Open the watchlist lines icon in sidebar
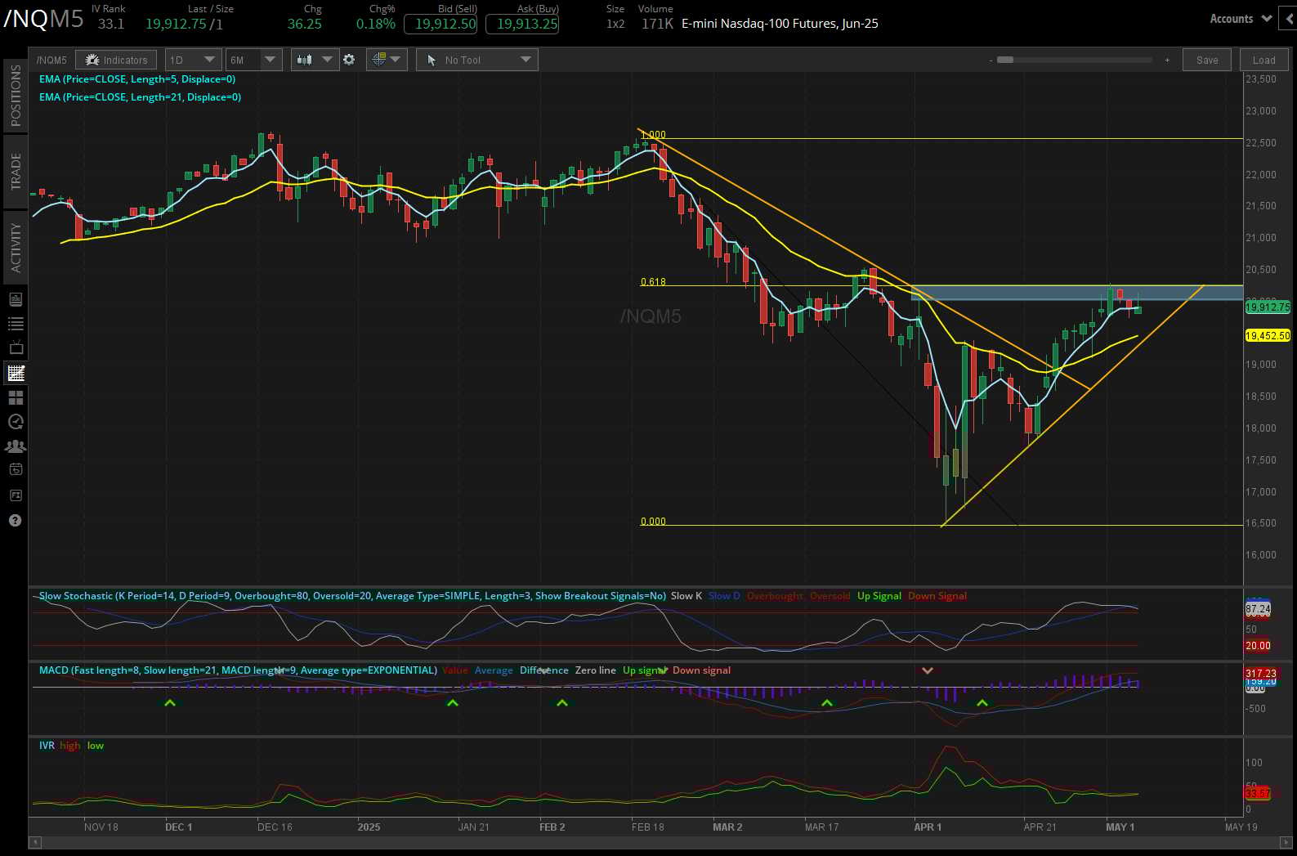 pyautogui.click(x=15, y=324)
